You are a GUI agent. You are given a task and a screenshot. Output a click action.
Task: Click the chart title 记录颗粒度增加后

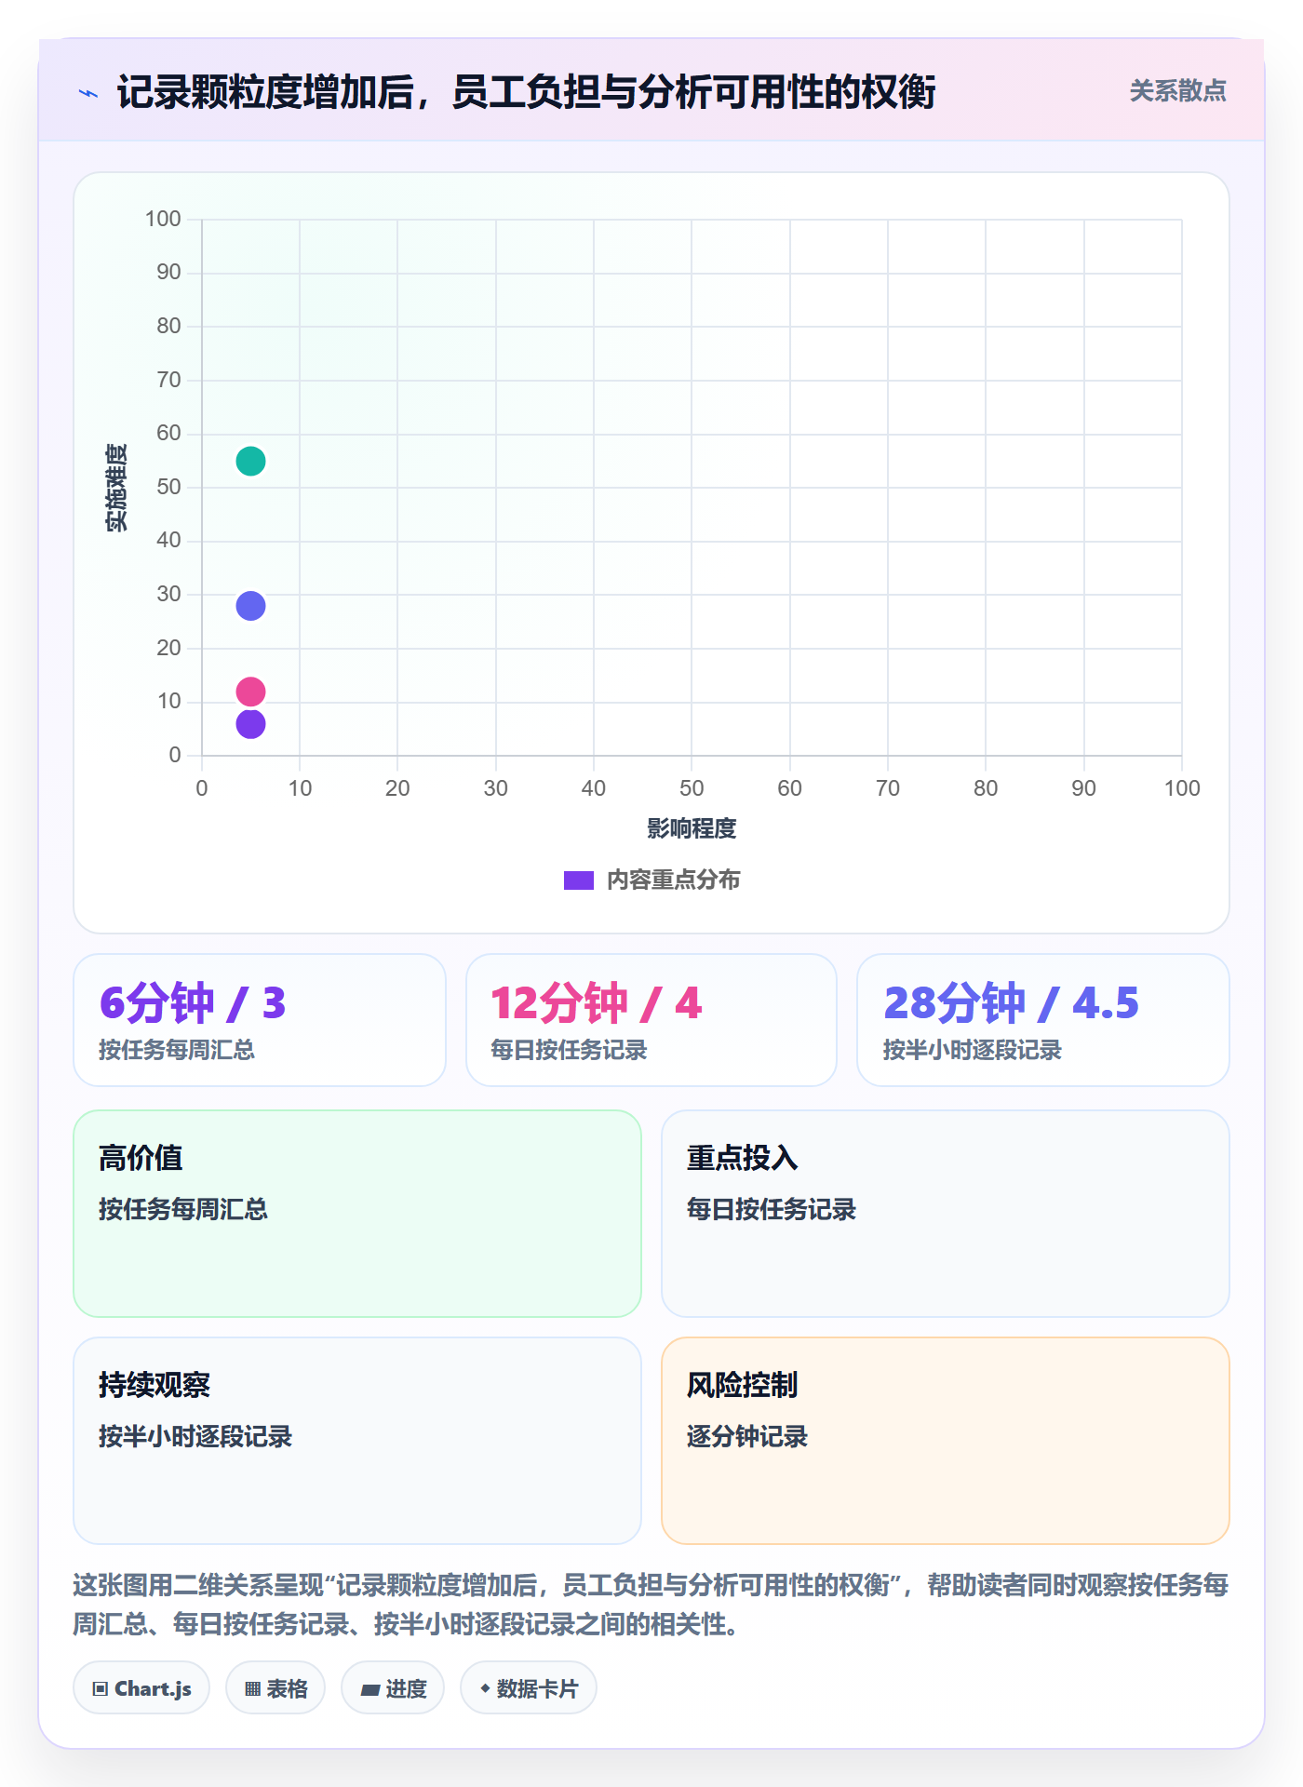click(x=526, y=93)
